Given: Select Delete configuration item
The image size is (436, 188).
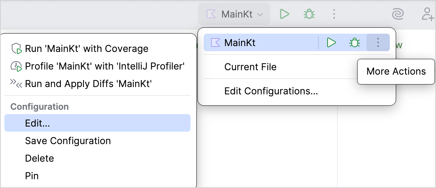Looking at the screenshot, I should pos(97,158).
